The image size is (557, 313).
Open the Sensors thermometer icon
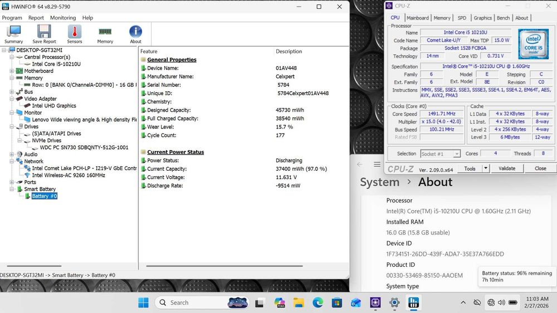click(74, 34)
